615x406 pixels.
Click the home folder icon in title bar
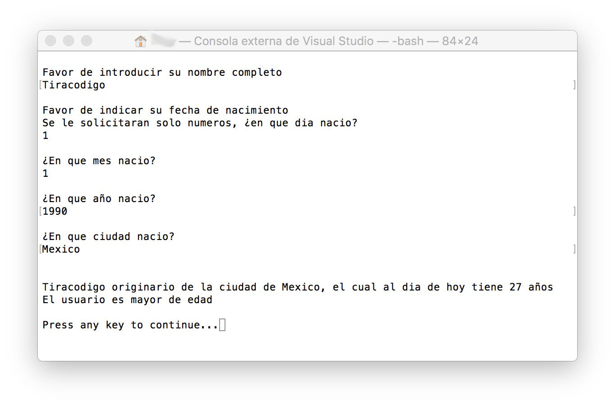[x=141, y=41]
